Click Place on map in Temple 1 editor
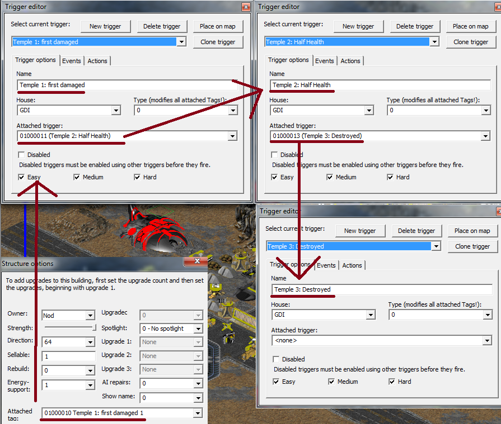This screenshot has width=501, height=424. point(218,26)
